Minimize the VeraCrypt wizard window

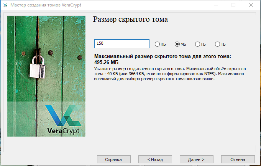216,5
